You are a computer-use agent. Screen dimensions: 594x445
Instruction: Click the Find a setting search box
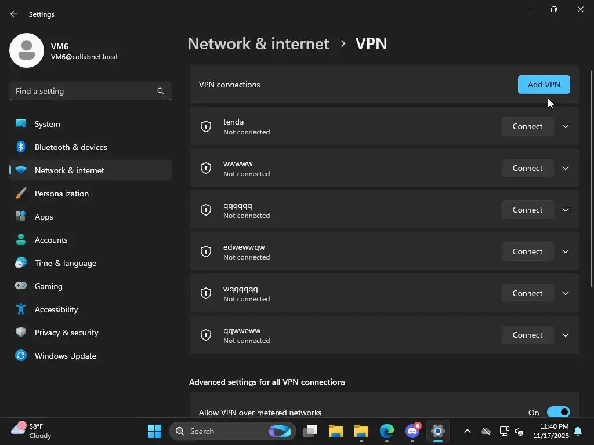click(84, 91)
